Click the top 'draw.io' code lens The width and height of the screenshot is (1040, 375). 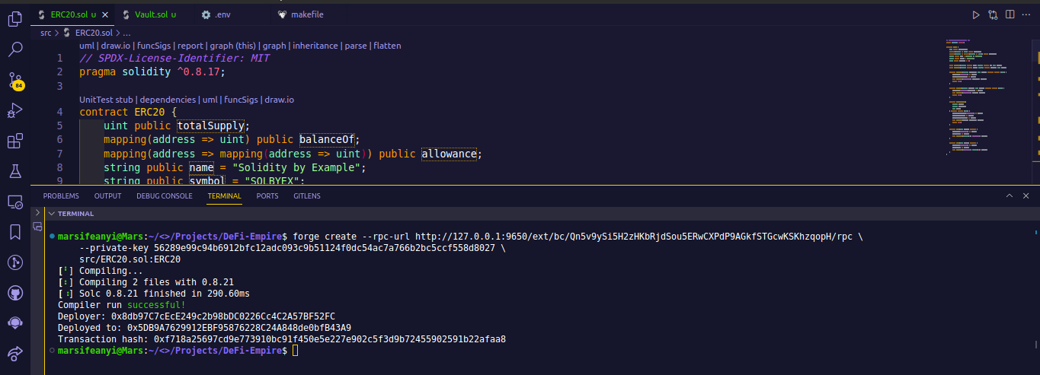(x=116, y=46)
